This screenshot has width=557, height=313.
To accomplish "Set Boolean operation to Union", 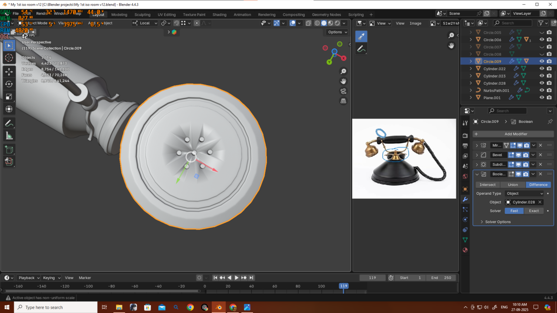I will [513, 185].
